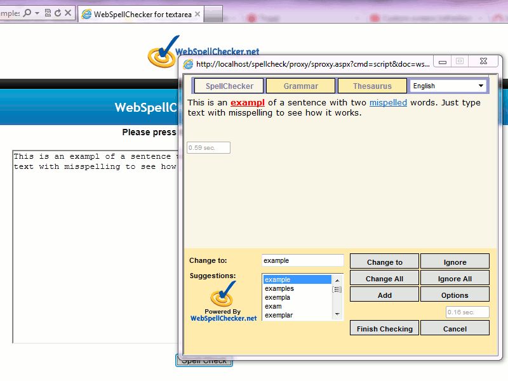Maximize the spellcheck popup window
Image resolution: width=508 pixels, height=381 pixels.
tap(459, 61)
